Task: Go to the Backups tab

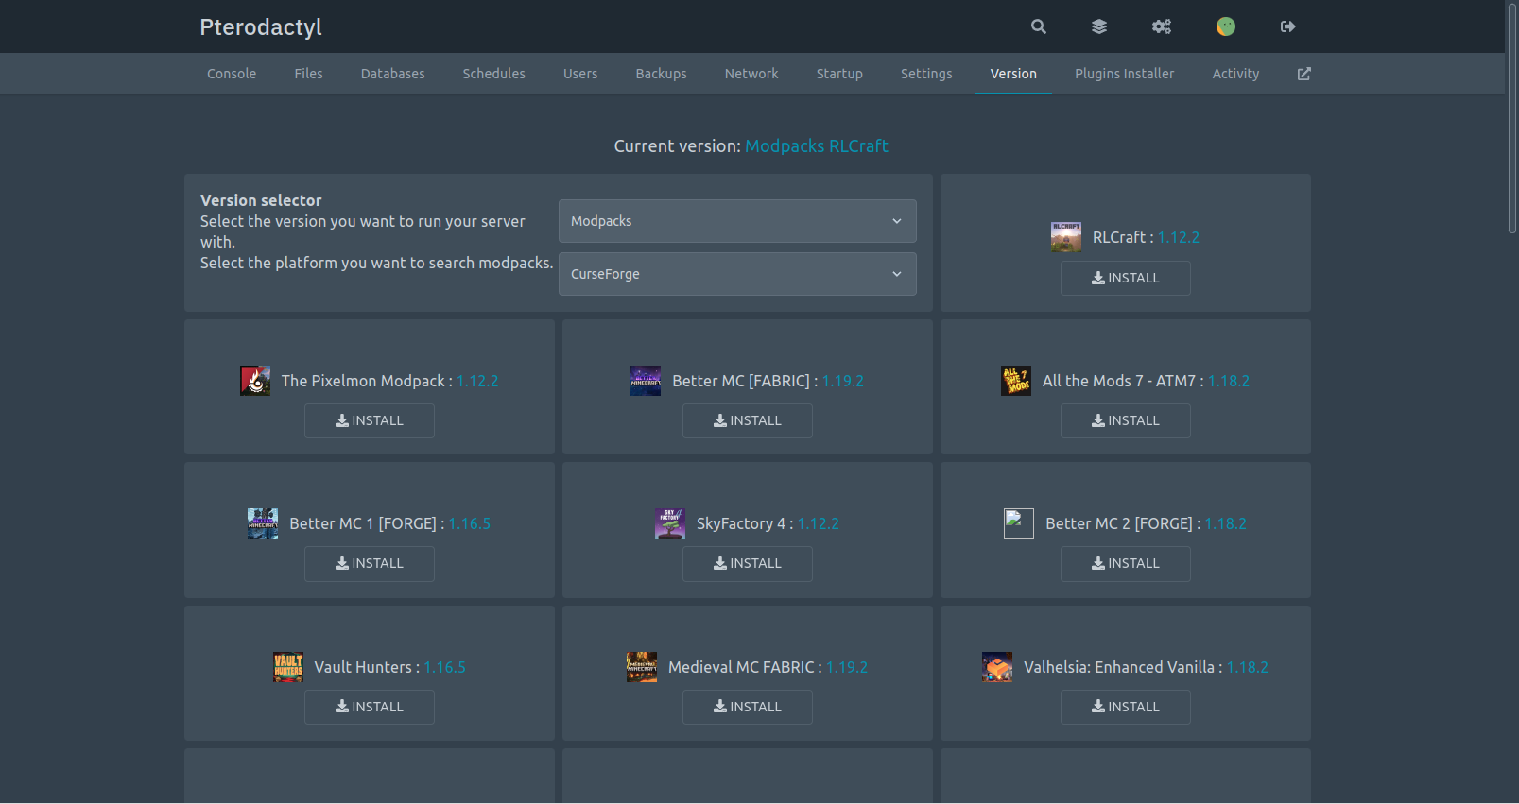Action: (661, 74)
